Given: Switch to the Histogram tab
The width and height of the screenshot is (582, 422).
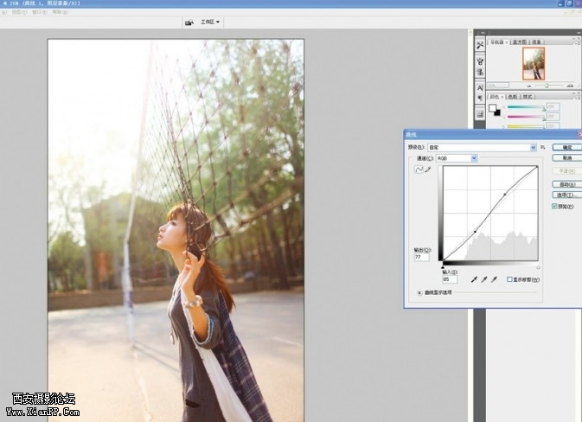Looking at the screenshot, I should [x=520, y=42].
